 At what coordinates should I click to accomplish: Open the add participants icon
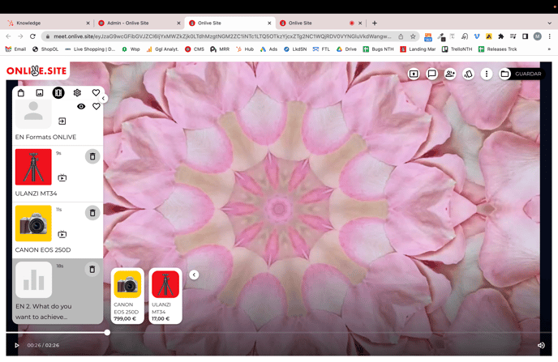(x=450, y=74)
